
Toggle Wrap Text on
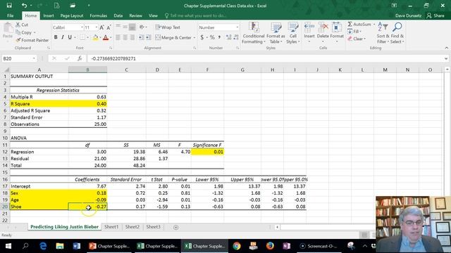[168, 27]
